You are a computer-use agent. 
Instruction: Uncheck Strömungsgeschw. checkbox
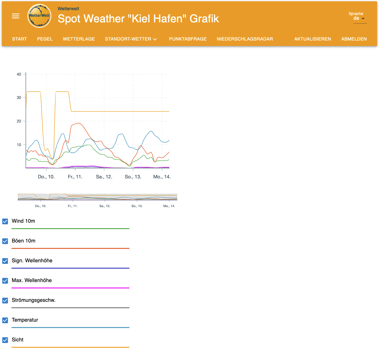click(x=5, y=300)
